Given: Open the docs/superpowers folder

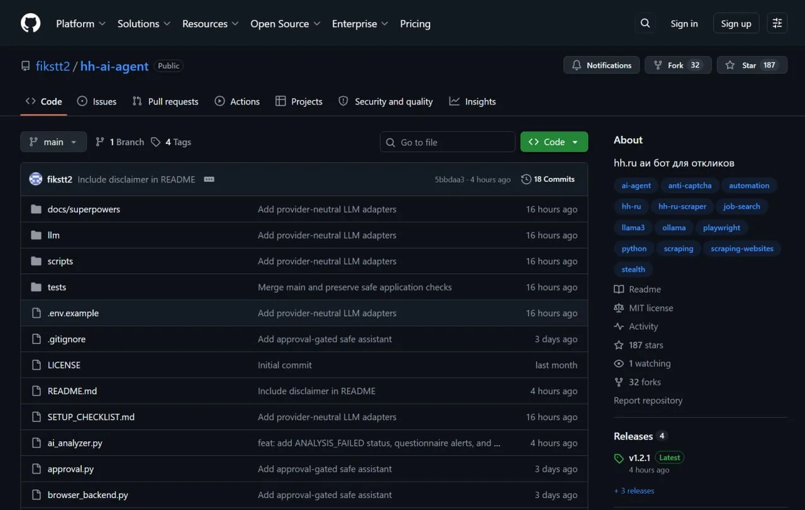Looking at the screenshot, I should click(x=84, y=209).
